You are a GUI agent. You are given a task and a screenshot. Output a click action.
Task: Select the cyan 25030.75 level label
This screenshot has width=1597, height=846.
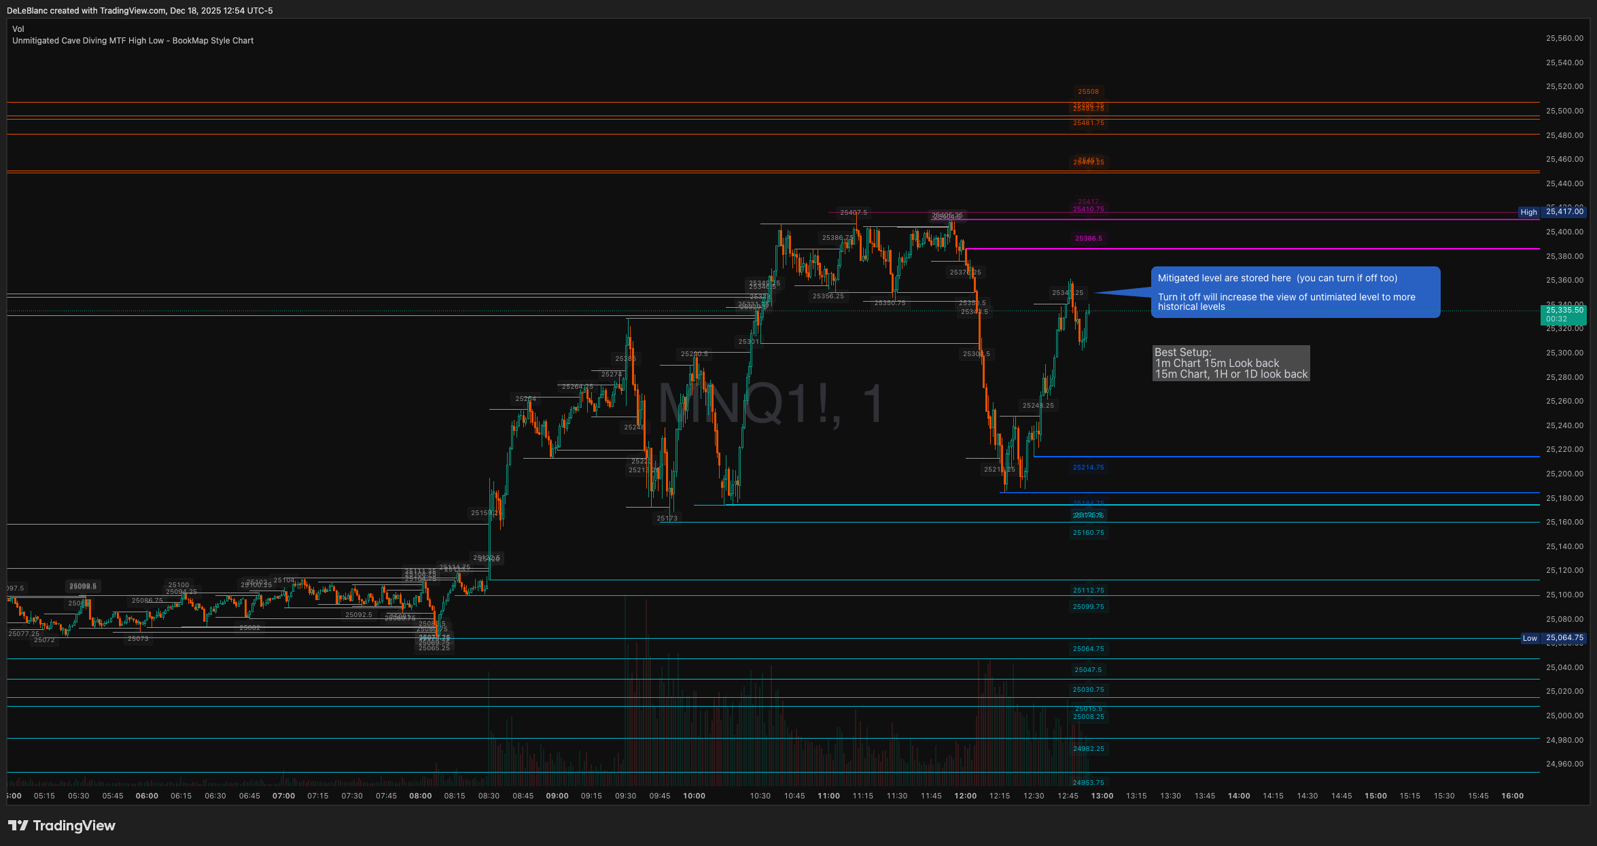coord(1088,690)
